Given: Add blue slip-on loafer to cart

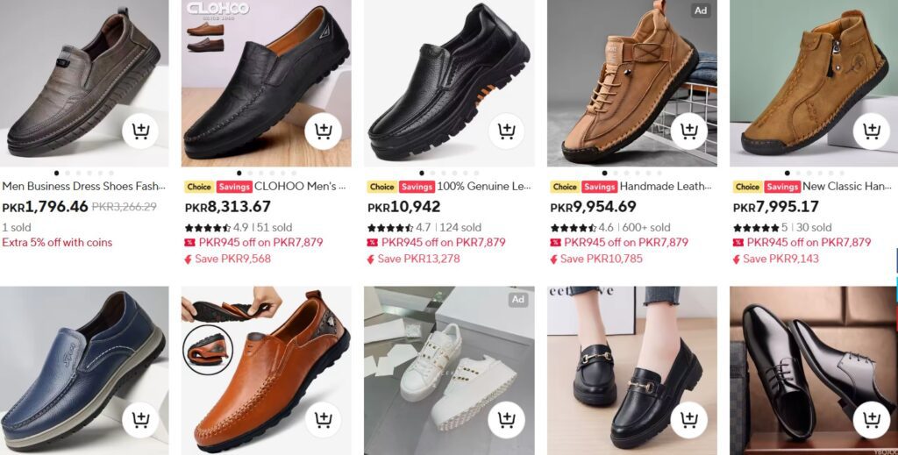Looking at the screenshot, I should click(140, 420).
